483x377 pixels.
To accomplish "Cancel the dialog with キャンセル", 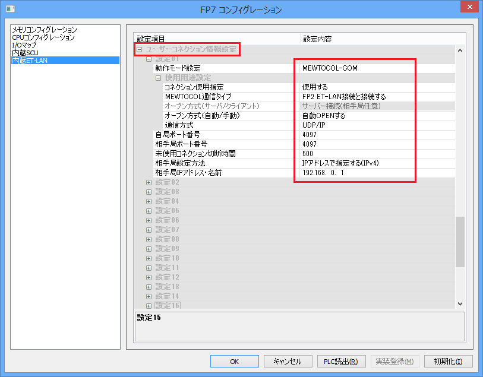I will click(x=288, y=361).
